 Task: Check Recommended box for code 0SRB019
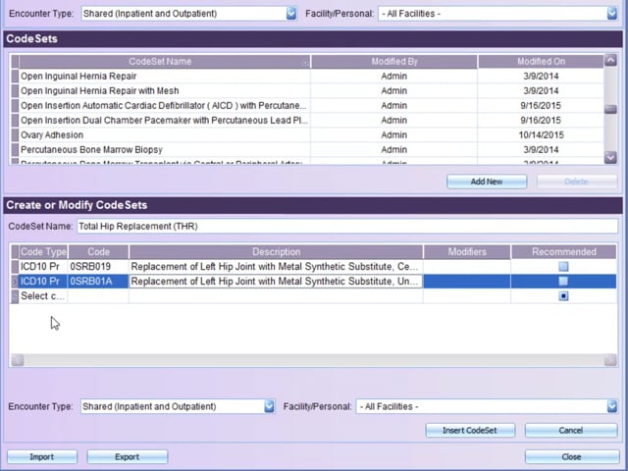tap(563, 267)
